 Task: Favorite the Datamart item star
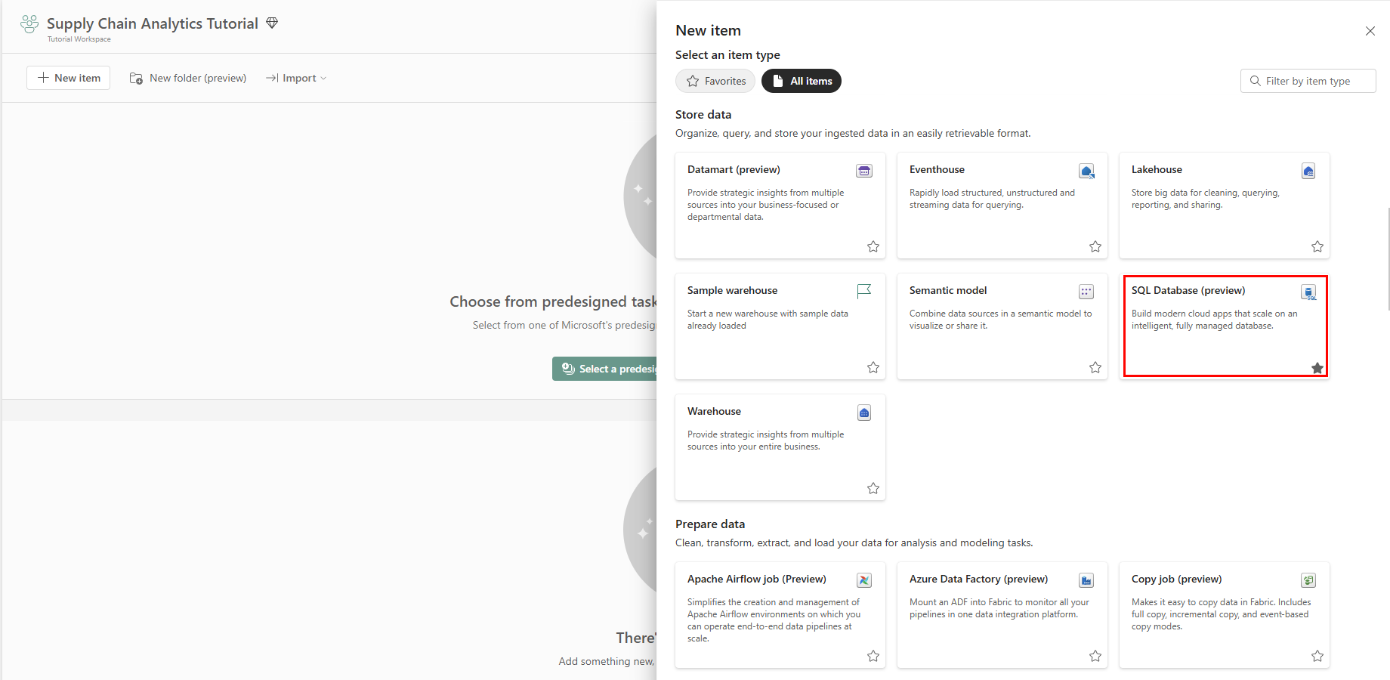(873, 246)
